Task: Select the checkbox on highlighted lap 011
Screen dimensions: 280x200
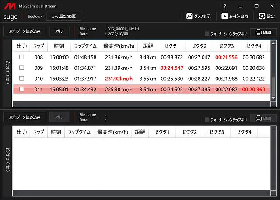Action: click(x=21, y=90)
